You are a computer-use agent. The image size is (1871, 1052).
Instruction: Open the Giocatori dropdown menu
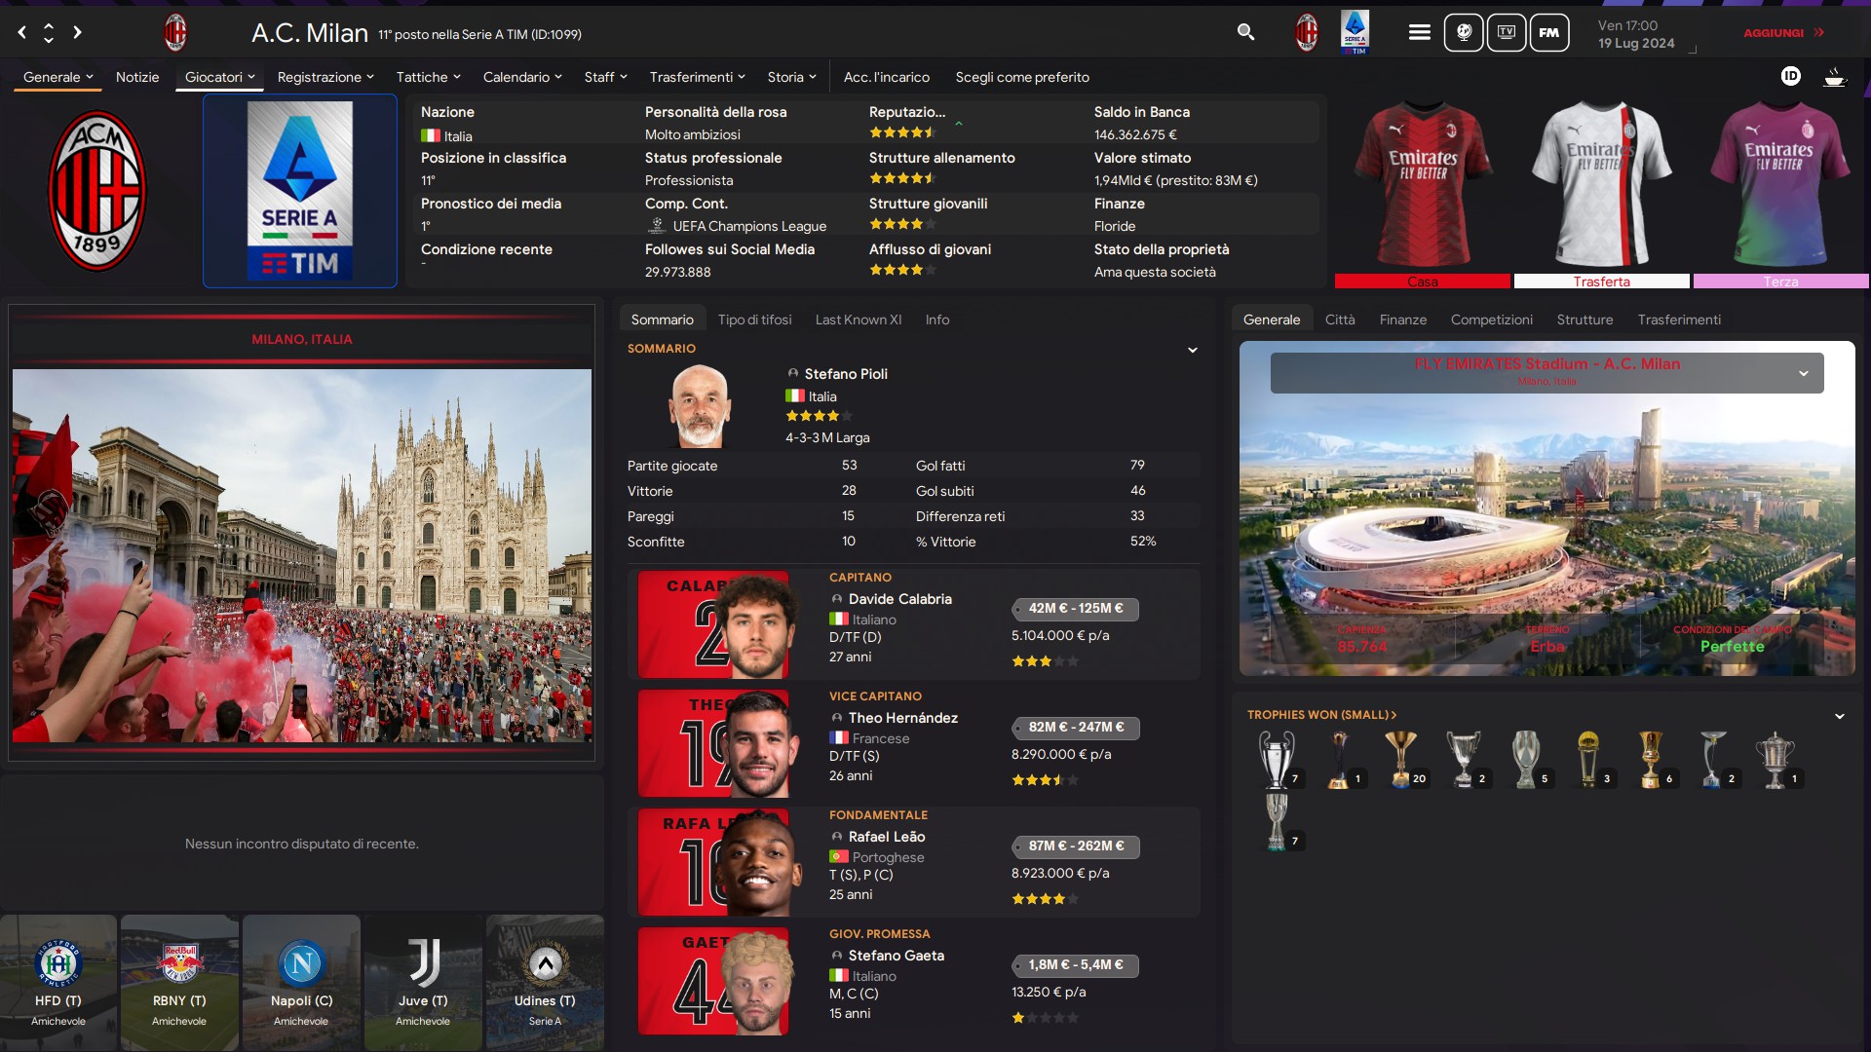pyautogui.click(x=219, y=77)
